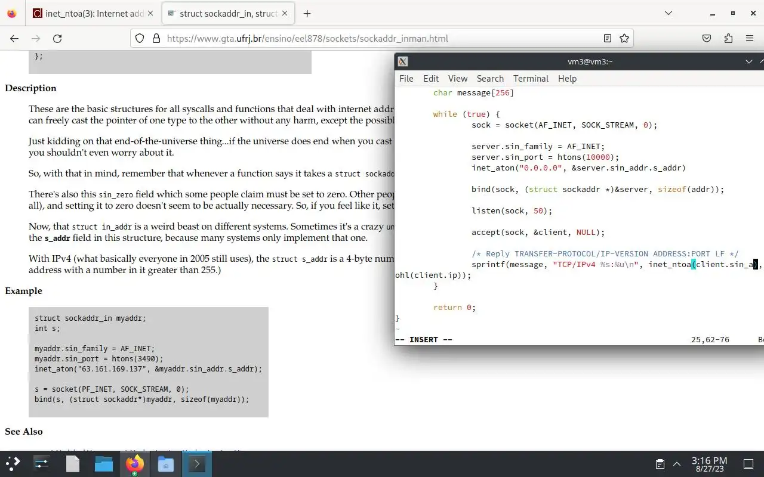Click 'myaddr.sin_port = htons(3490);' in the example

pyautogui.click(x=98, y=359)
